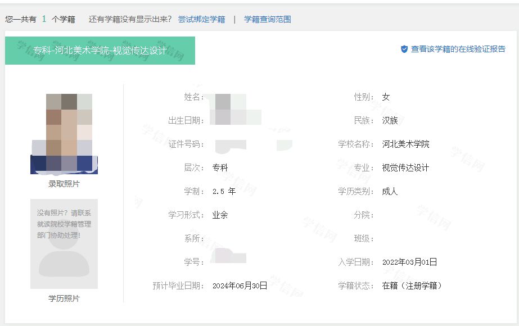Click the 录取照片 caption
Viewport: 519px width, 326px height.
(x=64, y=184)
